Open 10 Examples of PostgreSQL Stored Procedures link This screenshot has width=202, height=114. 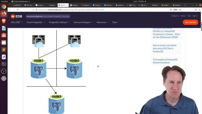(x=165, y=61)
